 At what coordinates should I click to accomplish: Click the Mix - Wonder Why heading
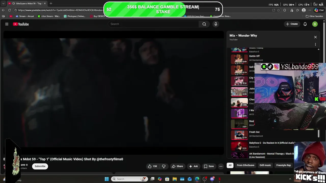[243, 36]
